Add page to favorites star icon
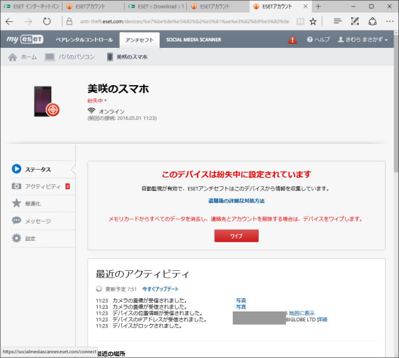The image size is (399, 358). [313, 21]
